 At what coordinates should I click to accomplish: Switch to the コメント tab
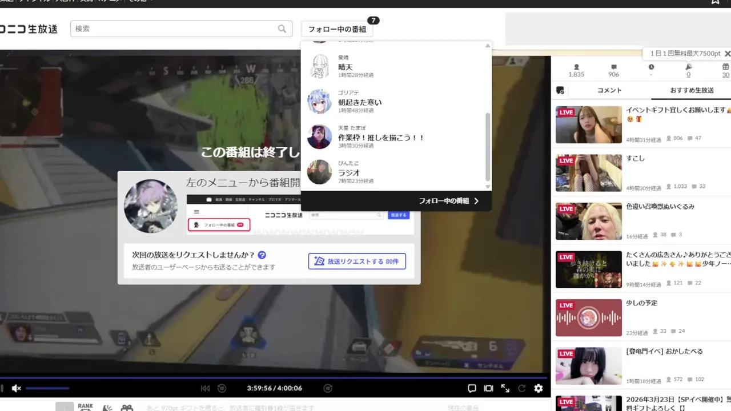609,90
